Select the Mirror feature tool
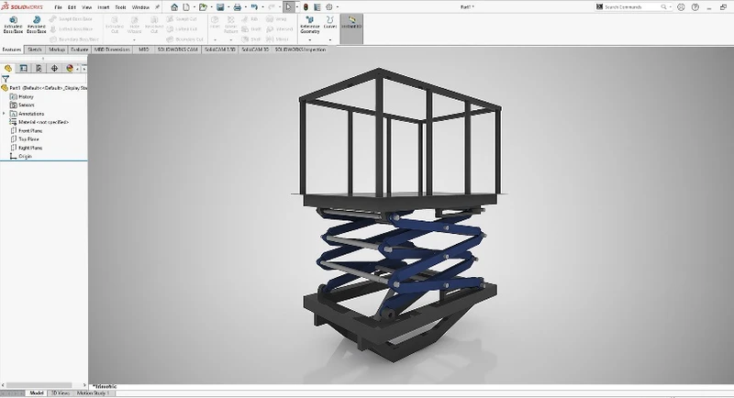Viewport: 734px width, 398px height. coord(277,39)
